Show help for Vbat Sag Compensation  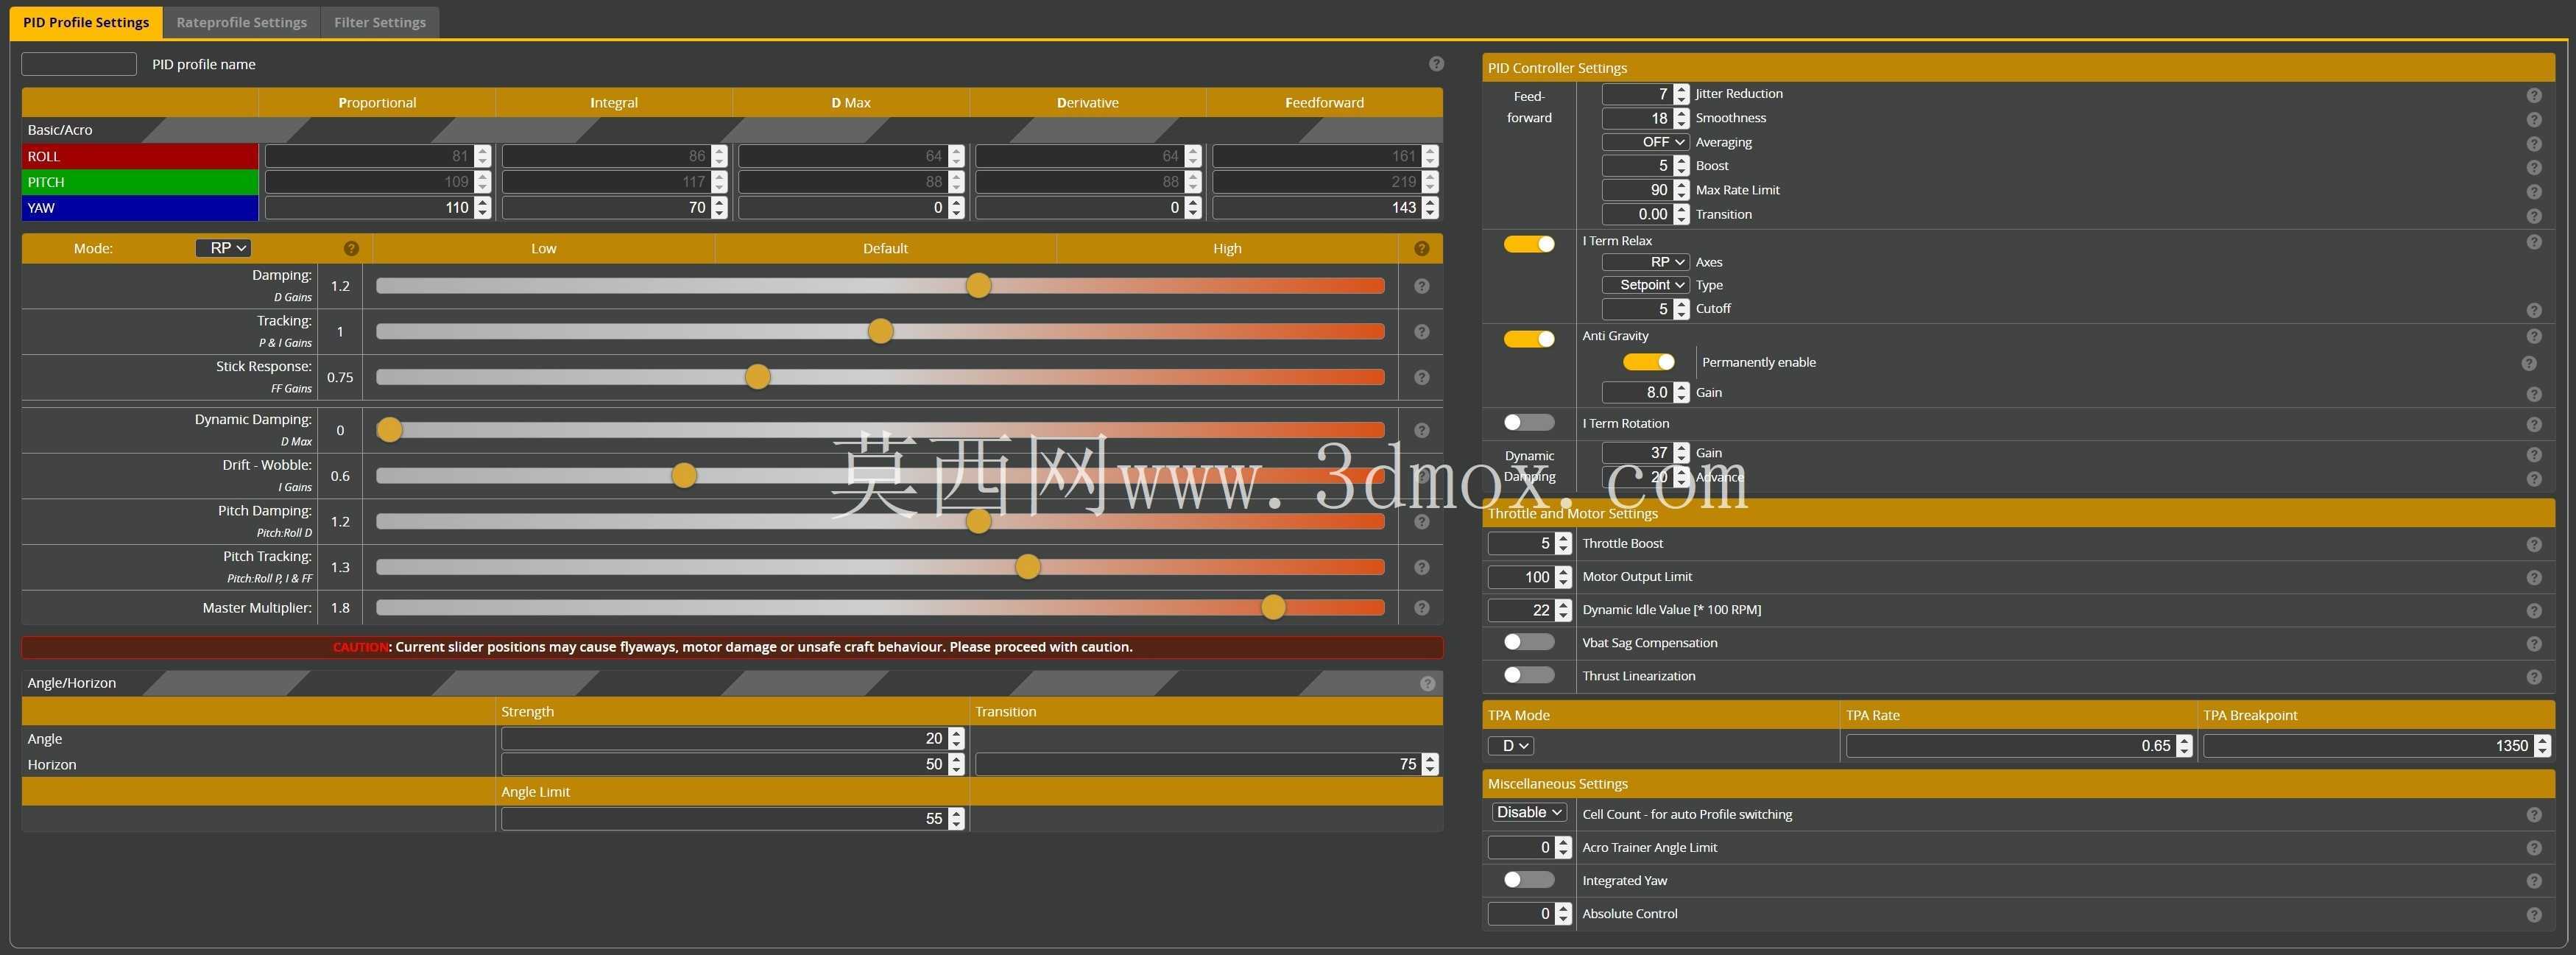click(2533, 644)
